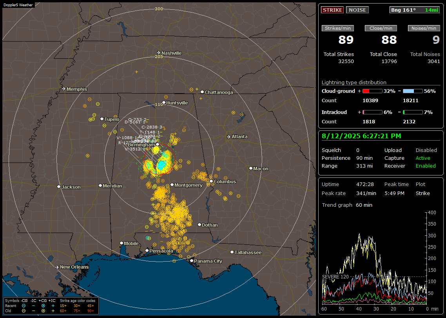Click the Total Strikes 32550 value

tap(346, 61)
